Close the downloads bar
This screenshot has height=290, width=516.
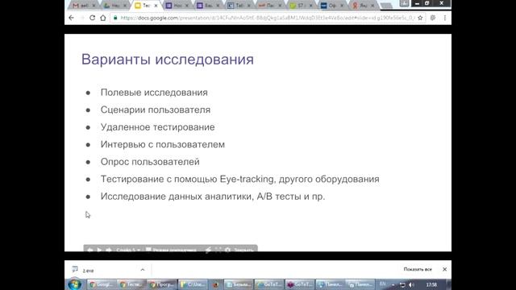pyautogui.click(x=444, y=269)
